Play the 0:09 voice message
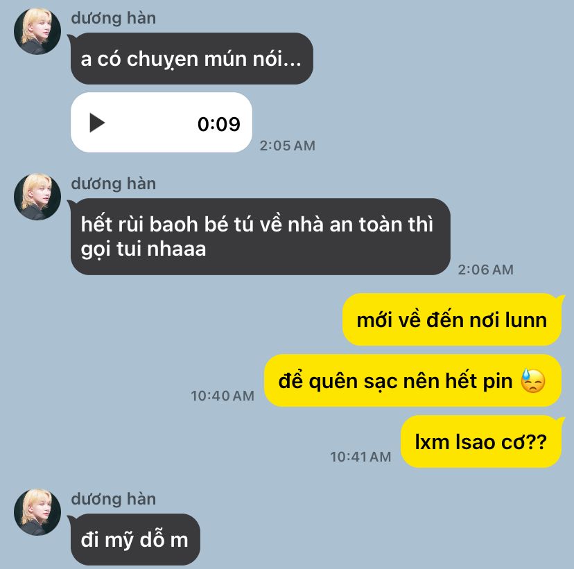This screenshot has height=569, width=574. 97,123
